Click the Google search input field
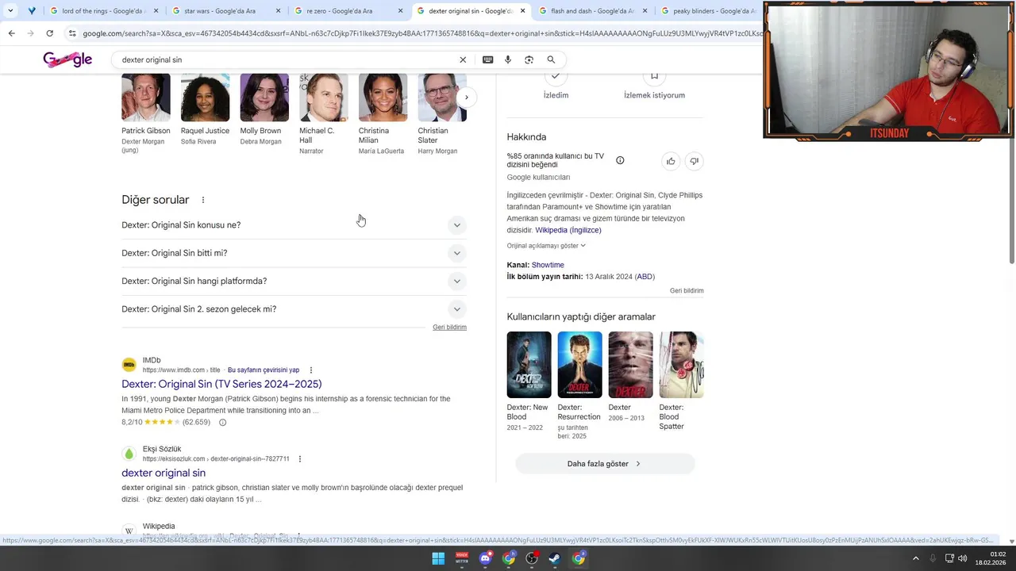Viewport: 1016px width, 571px height. tap(286, 59)
